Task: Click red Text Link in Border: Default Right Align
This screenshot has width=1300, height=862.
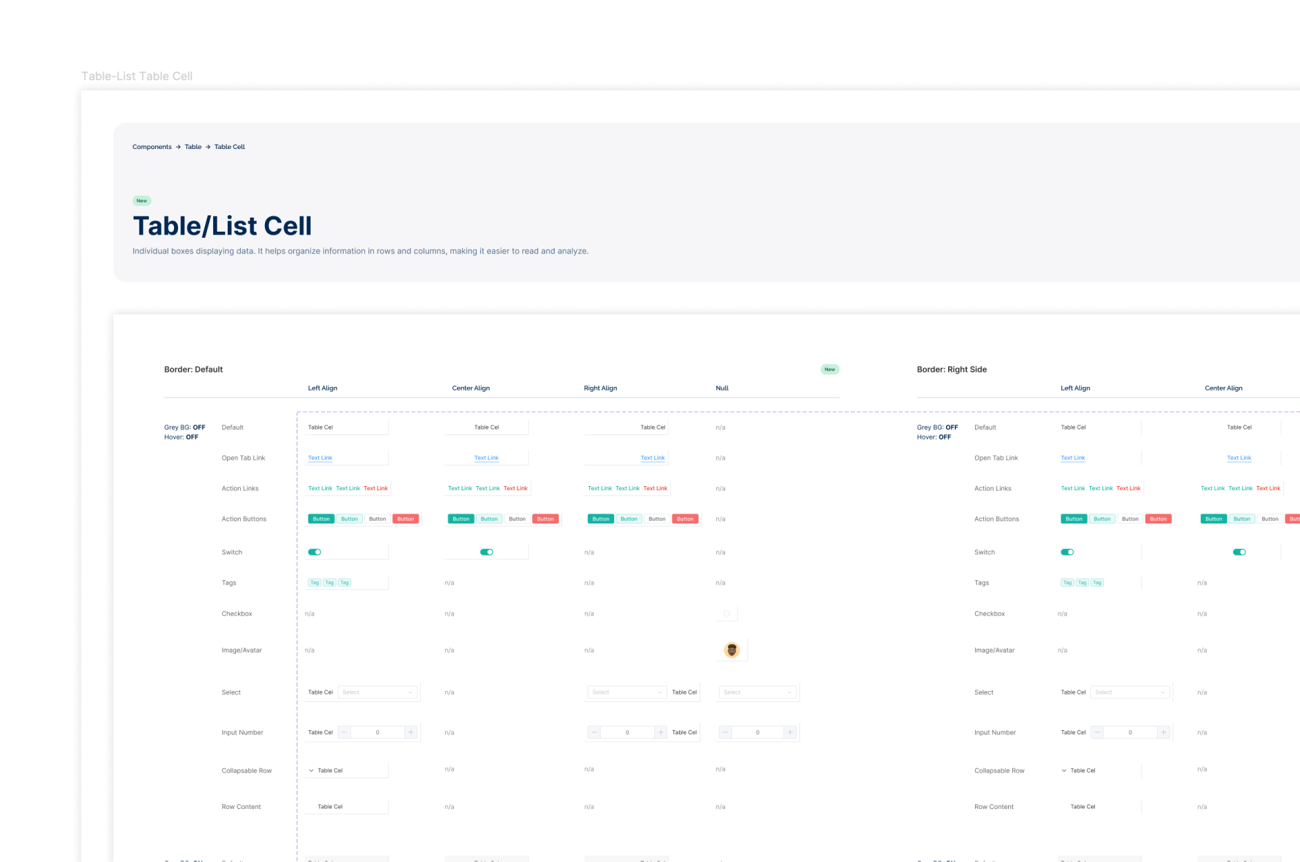Action: coord(656,488)
